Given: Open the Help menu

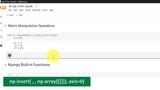Looking at the screenshot, I should 51,10.
